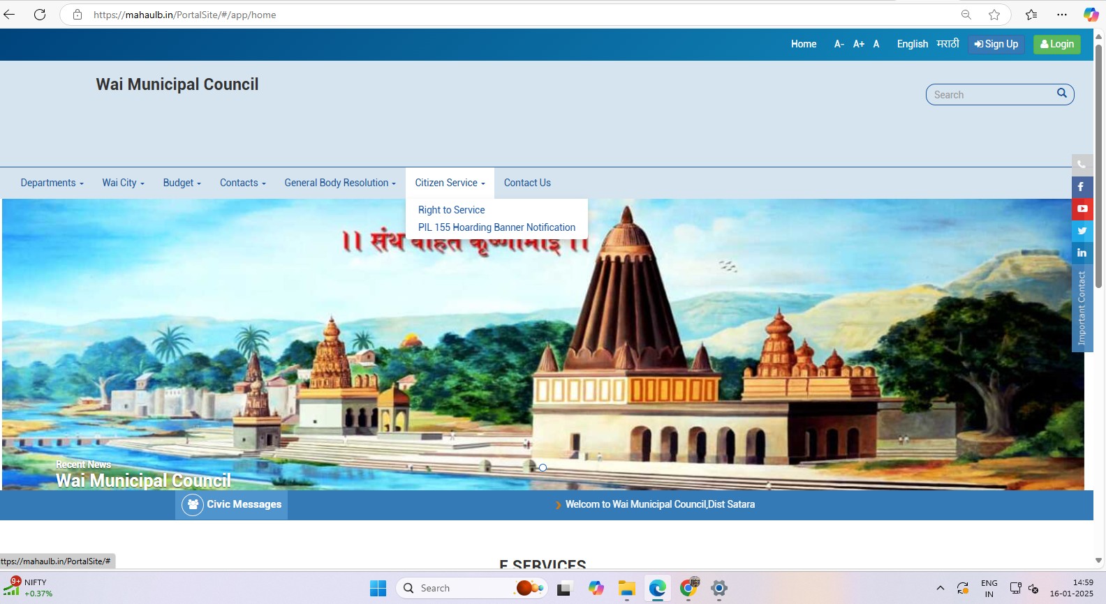The image size is (1106, 604).
Task: Go to the Home link in the top bar
Action: (x=804, y=44)
